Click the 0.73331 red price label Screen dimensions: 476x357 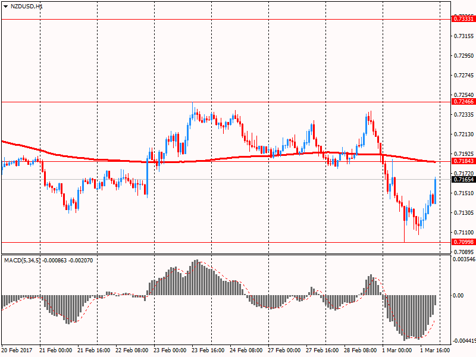coord(463,20)
